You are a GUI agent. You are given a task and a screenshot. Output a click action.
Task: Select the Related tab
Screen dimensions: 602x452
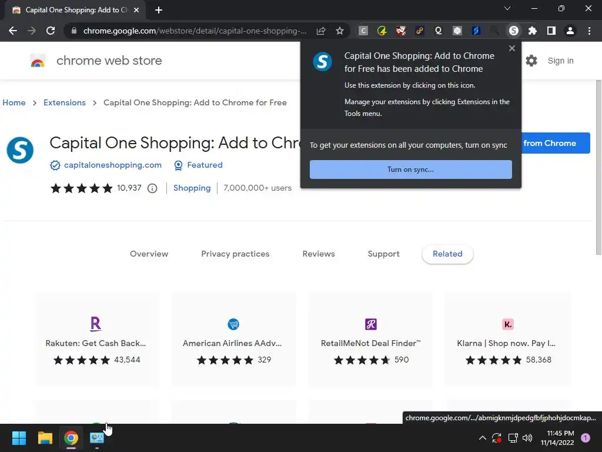[447, 254]
